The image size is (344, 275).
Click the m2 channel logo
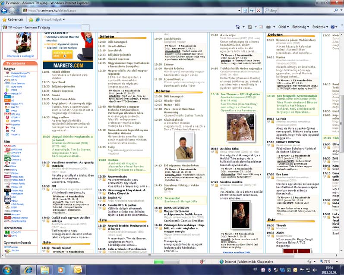(x=7, y=100)
